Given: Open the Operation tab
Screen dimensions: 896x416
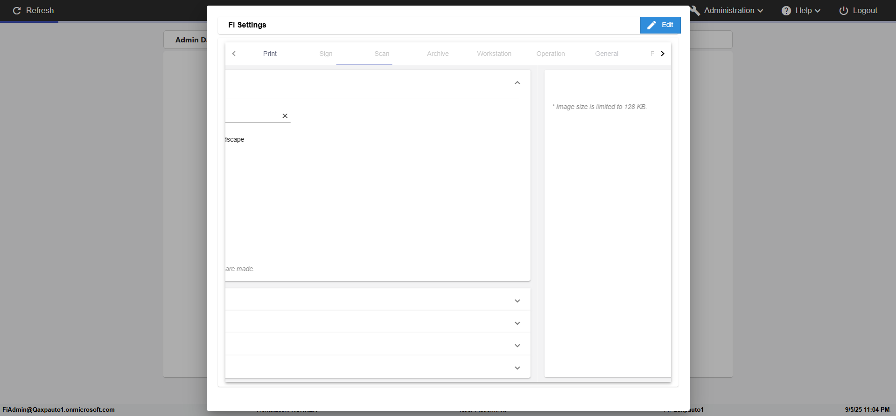Looking at the screenshot, I should pos(551,54).
